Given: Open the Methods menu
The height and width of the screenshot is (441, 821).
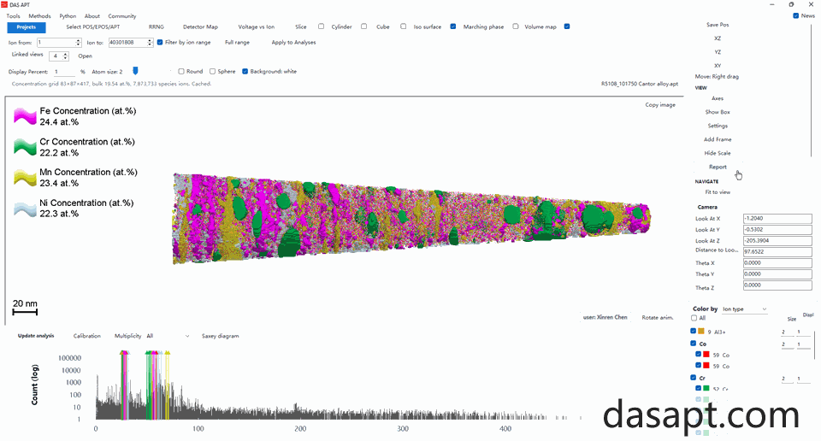Looking at the screenshot, I should pos(40,16).
